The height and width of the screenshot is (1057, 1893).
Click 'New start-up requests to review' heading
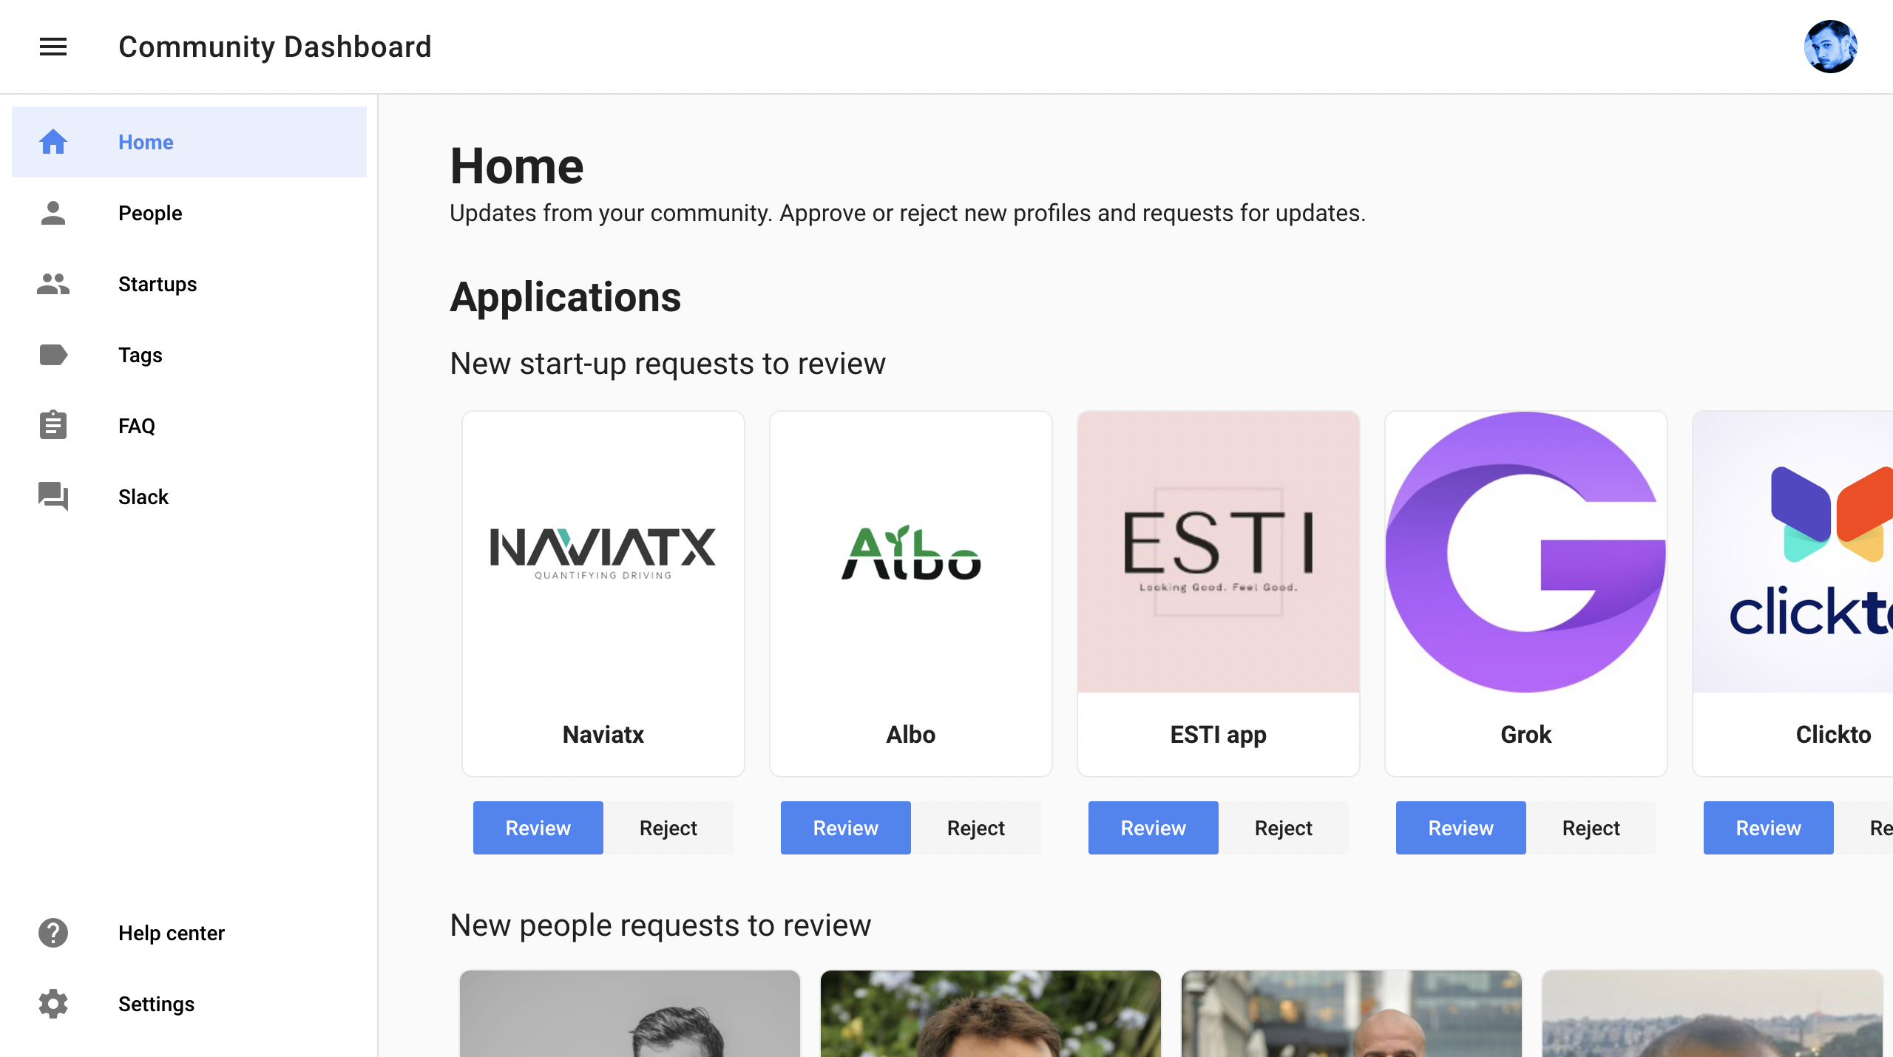click(x=668, y=364)
